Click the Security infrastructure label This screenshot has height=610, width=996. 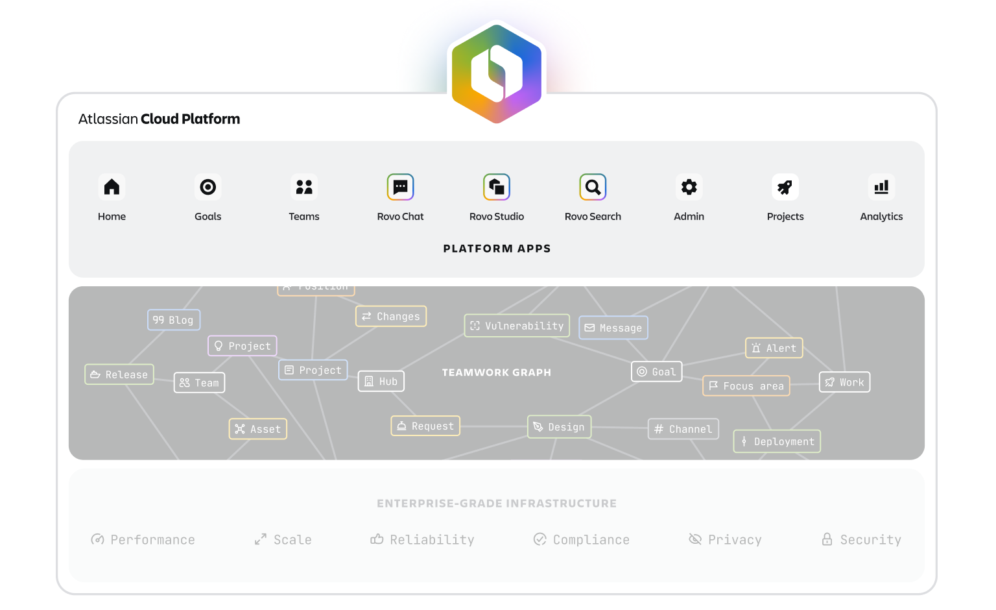[862, 540]
